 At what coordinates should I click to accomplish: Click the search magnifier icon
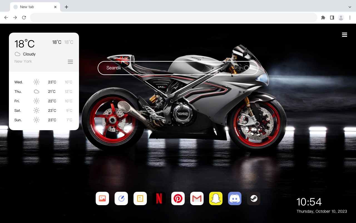click(246, 68)
